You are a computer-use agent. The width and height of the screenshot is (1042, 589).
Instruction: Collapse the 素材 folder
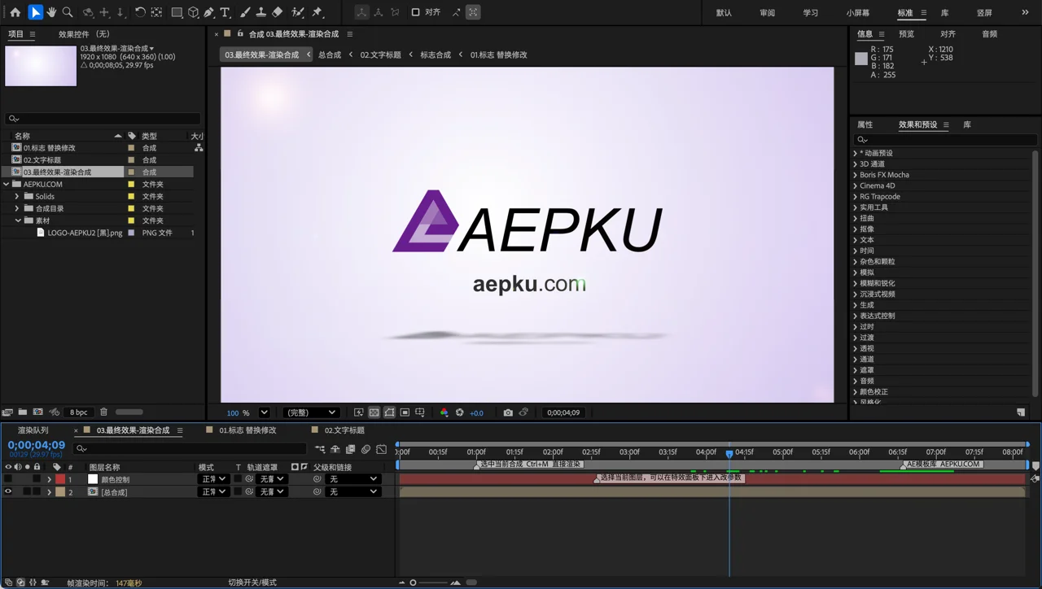coord(17,220)
